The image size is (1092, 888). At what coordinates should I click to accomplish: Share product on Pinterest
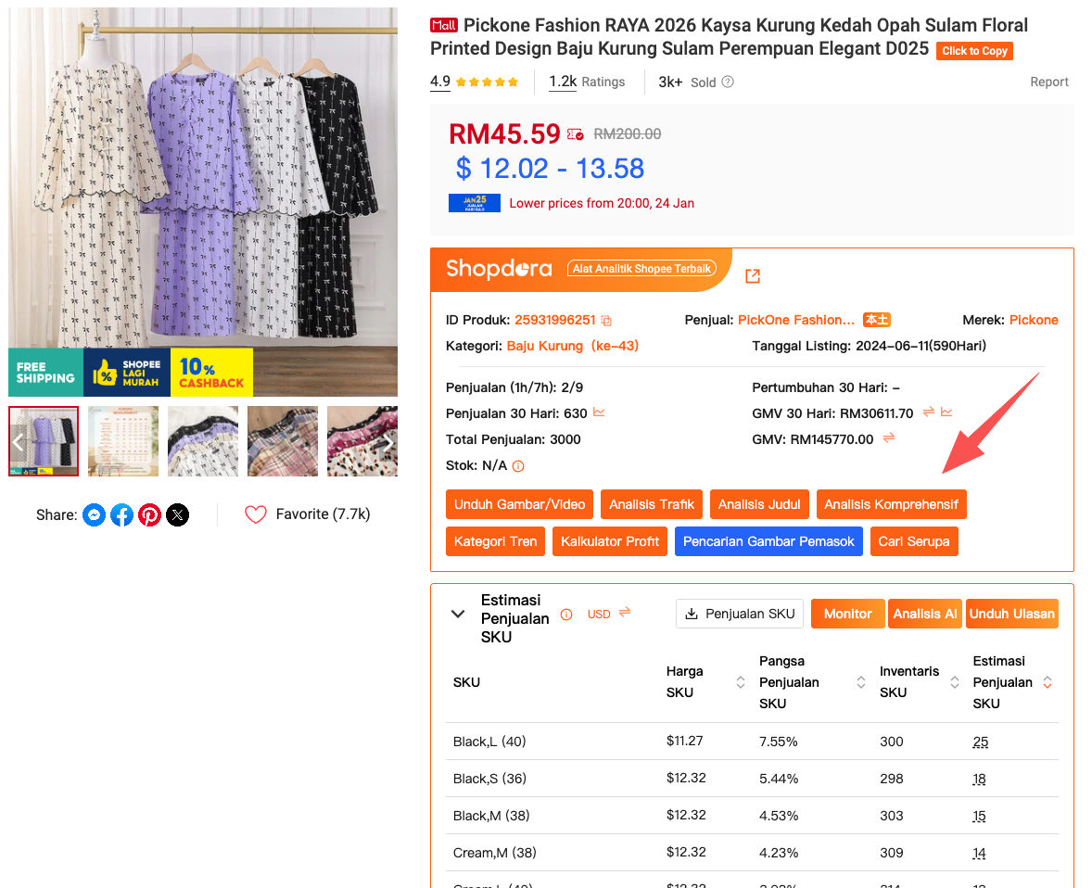click(x=149, y=514)
